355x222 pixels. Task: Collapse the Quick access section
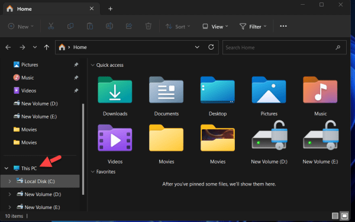click(93, 65)
